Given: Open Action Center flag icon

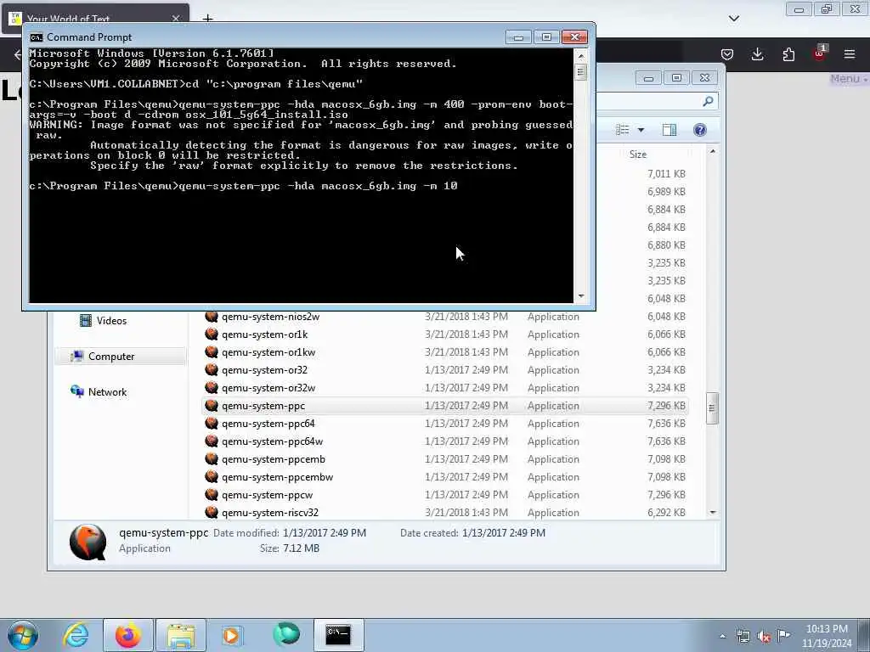Looking at the screenshot, I should 784,635.
